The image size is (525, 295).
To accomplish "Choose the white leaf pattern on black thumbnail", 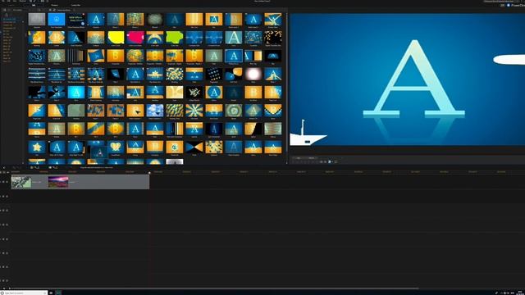I will pos(194,93).
